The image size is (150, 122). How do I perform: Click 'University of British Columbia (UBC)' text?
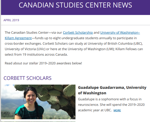point(115,43)
